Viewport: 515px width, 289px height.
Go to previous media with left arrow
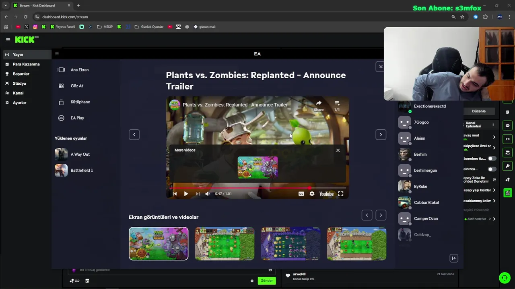(134, 134)
